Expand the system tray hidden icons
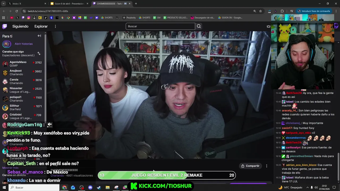The width and height of the screenshot is (340, 191). tap(308, 188)
